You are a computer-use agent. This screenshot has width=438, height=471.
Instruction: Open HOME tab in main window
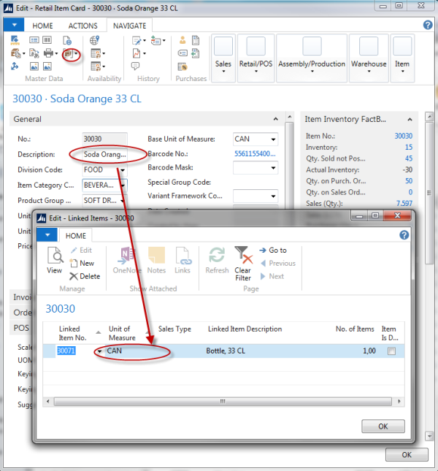(42, 26)
